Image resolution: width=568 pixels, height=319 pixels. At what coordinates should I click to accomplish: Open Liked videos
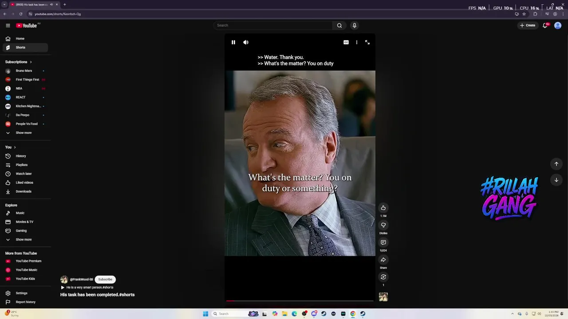coord(25,183)
